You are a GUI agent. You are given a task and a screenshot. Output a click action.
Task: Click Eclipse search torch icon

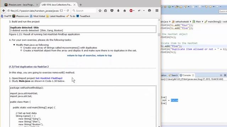click(186, 7)
